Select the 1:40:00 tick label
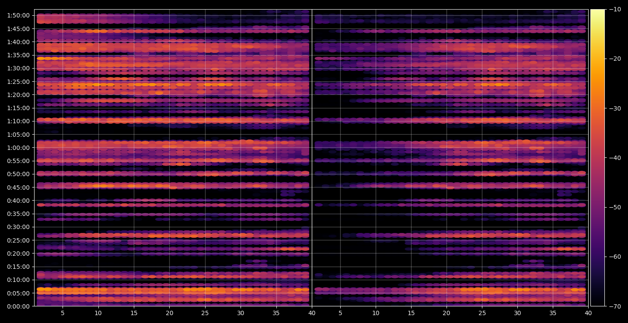This screenshot has height=323, width=628. pyautogui.click(x=18, y=42)
